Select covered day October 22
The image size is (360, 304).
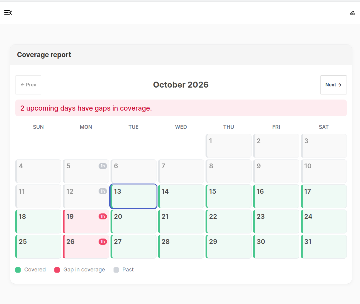click(229, 221)
